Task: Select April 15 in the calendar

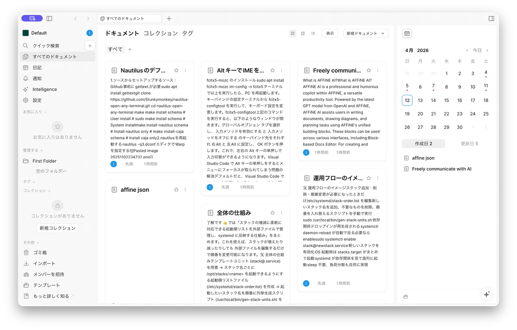Action: point(446,100)
